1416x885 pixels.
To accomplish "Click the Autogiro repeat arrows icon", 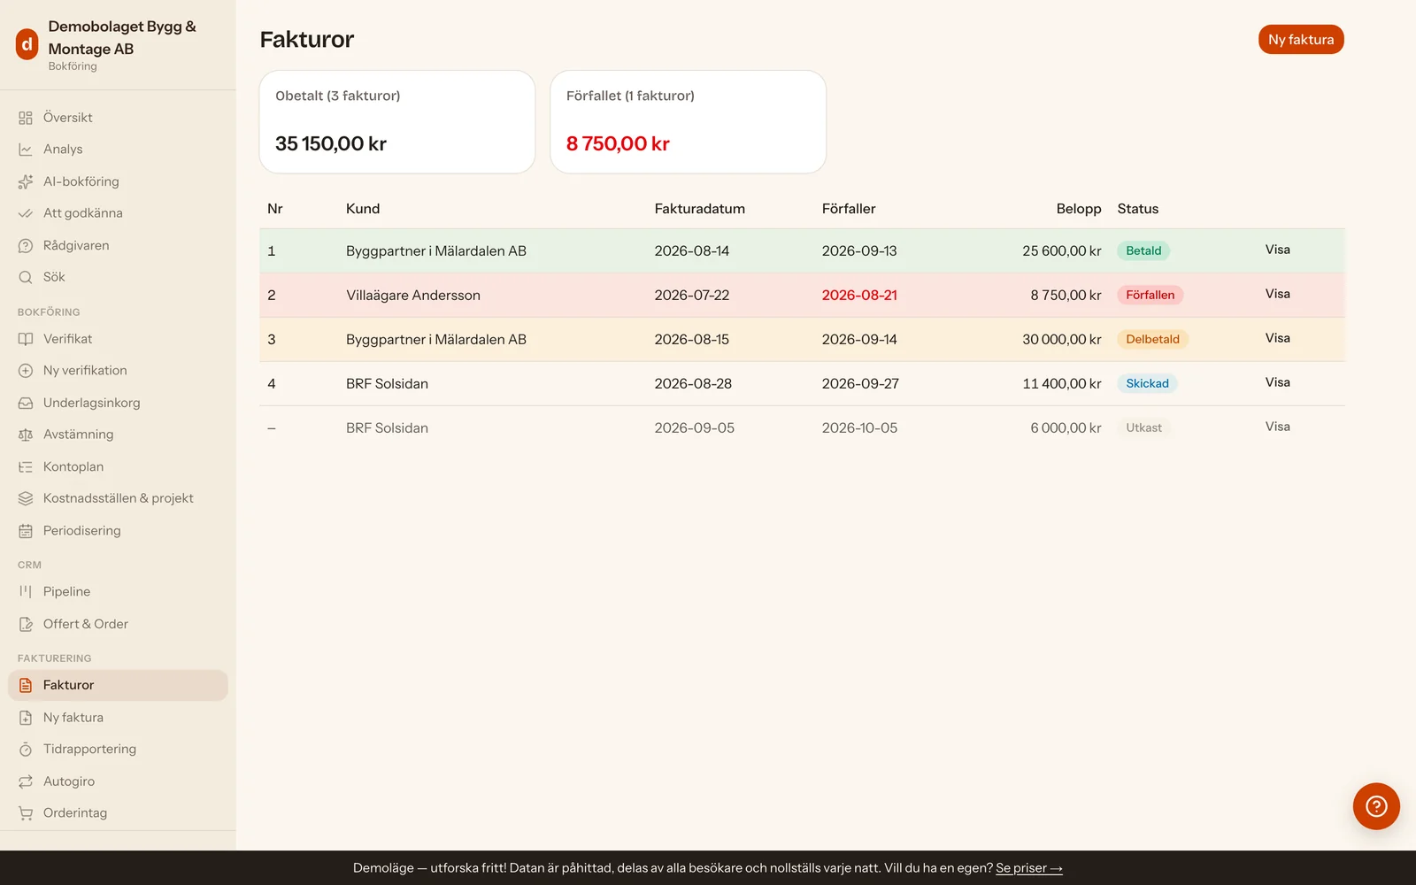I will point(26,781).
